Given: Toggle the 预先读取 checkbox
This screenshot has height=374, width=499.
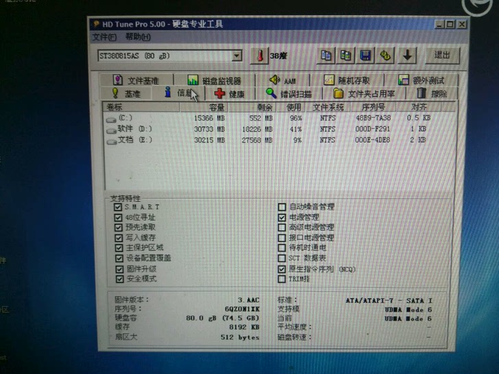Looking at the screenshot, I should click(x=119, y=227).
